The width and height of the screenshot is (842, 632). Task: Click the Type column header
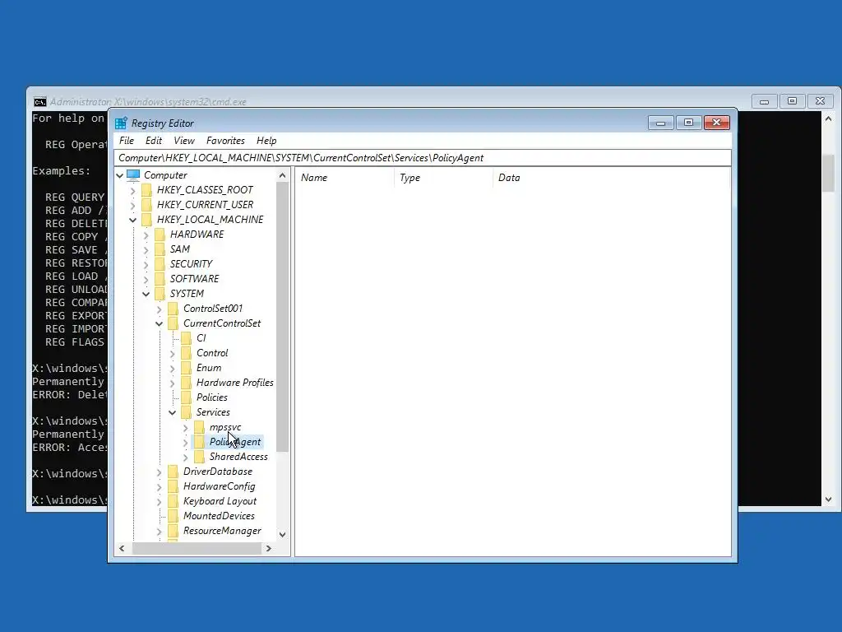443,178
